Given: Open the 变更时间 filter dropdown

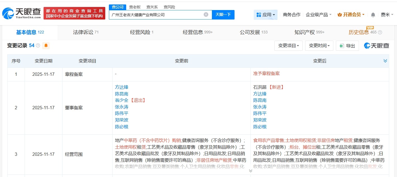Looking at the screenshot, I should point(319,46).
